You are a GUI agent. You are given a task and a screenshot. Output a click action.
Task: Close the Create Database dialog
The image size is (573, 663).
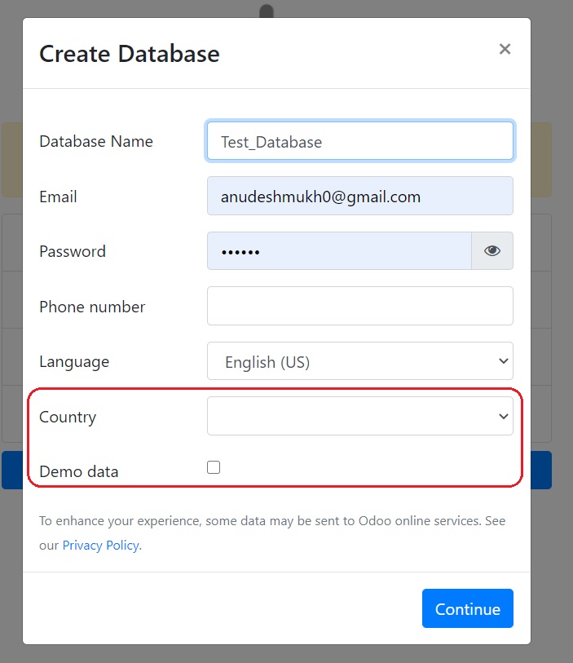click(x=505, y=49)
